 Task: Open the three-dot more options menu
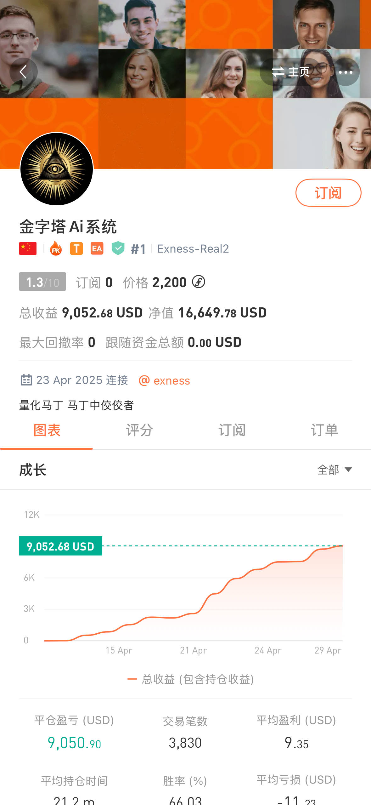tap(345, 72)
